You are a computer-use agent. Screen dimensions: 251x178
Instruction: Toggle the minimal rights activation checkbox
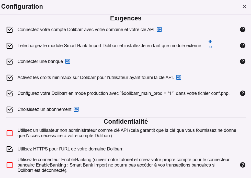(10, 78)
